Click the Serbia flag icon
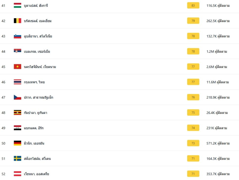239x180 pixels. tap(17, 51)
